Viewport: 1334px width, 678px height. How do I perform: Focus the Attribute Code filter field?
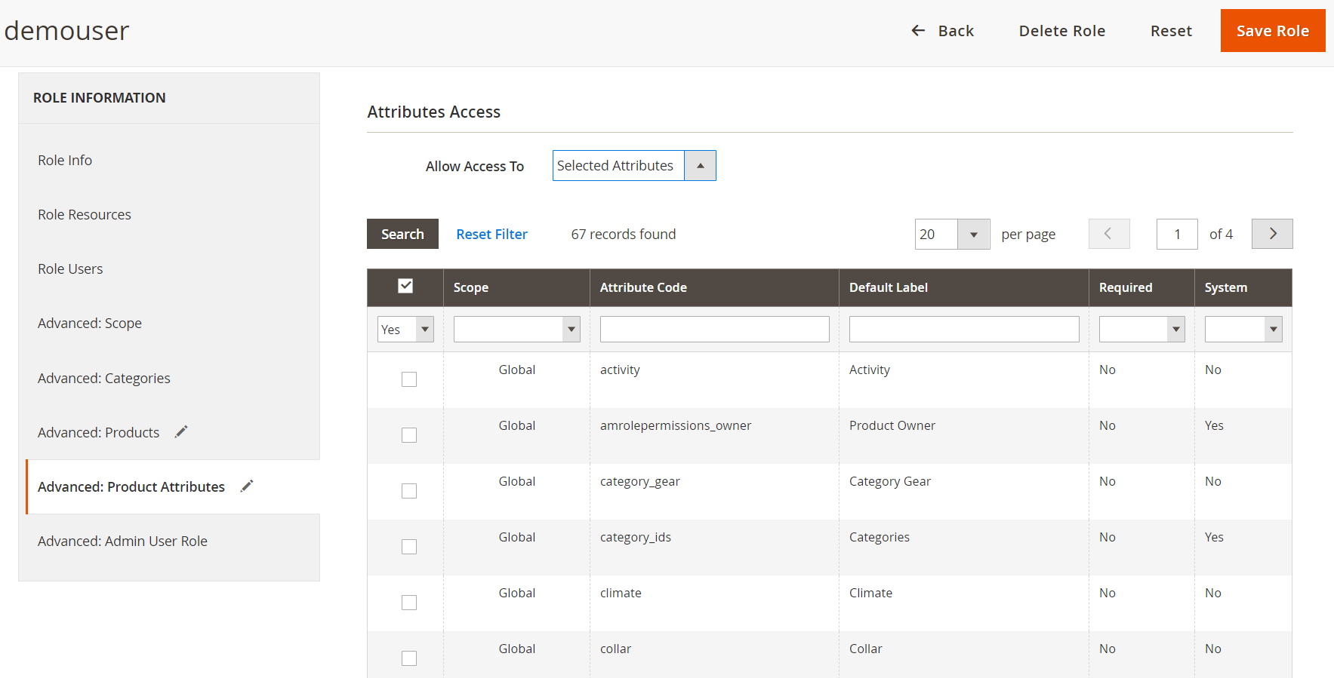[714, 330]
